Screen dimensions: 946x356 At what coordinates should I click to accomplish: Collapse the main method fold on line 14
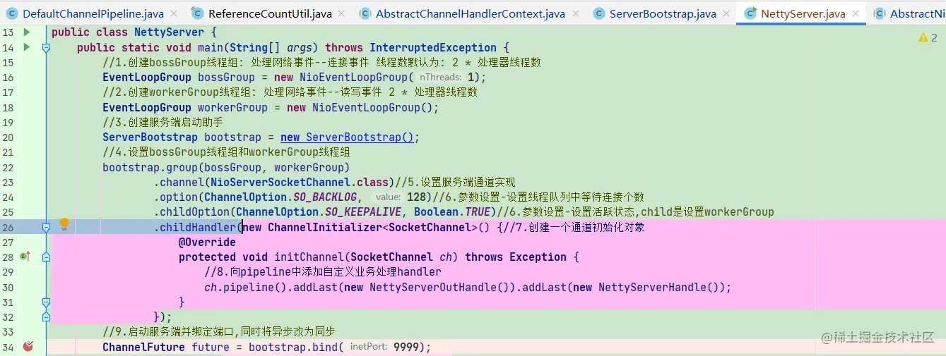coord(46,47)
